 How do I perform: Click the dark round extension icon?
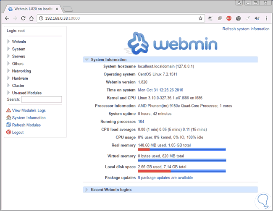coord(238,18)
